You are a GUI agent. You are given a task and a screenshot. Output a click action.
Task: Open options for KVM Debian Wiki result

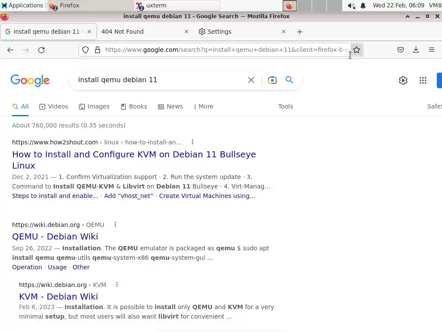click(117, 284)
